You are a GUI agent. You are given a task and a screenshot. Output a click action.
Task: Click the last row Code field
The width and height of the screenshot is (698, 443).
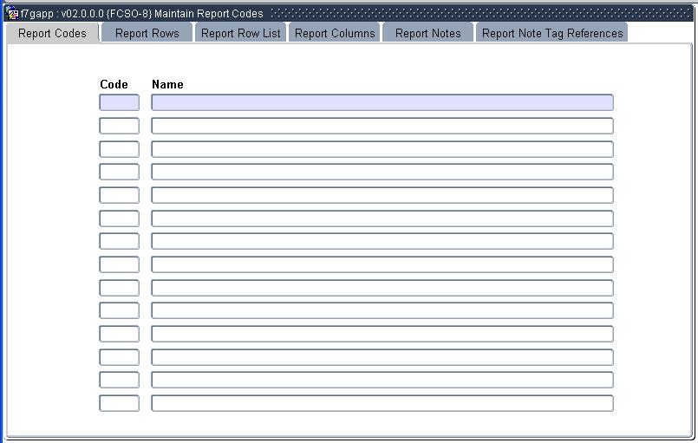pyautogui.click(x=119, y=403)
